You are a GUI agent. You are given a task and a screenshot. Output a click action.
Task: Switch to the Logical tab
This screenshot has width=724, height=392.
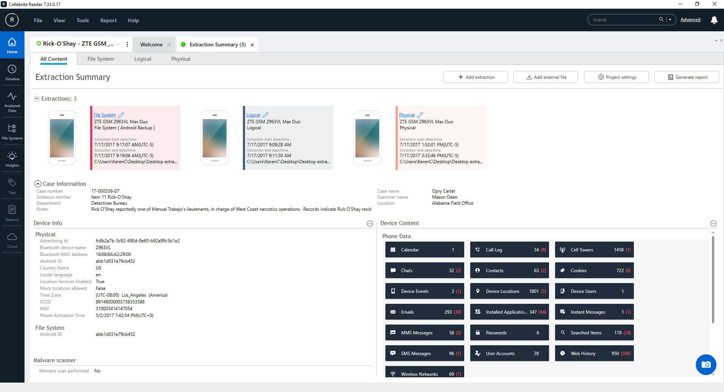point(143,59)
